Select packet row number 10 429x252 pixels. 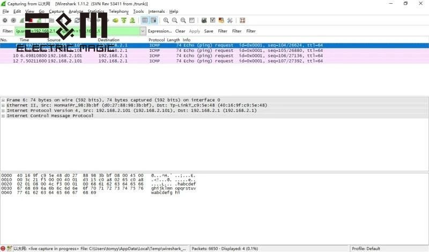point(214,56)
